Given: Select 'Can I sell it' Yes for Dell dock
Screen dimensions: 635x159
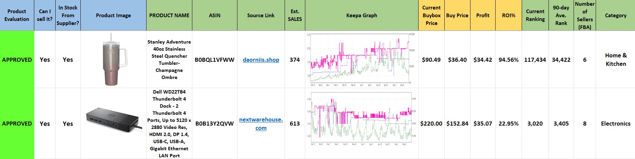Looking at the screenshot, I should point(45,124).
